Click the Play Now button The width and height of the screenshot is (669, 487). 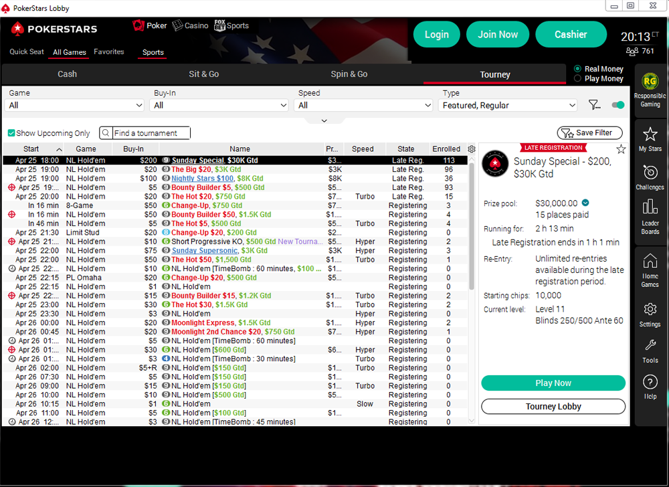(x=553, y=383)
